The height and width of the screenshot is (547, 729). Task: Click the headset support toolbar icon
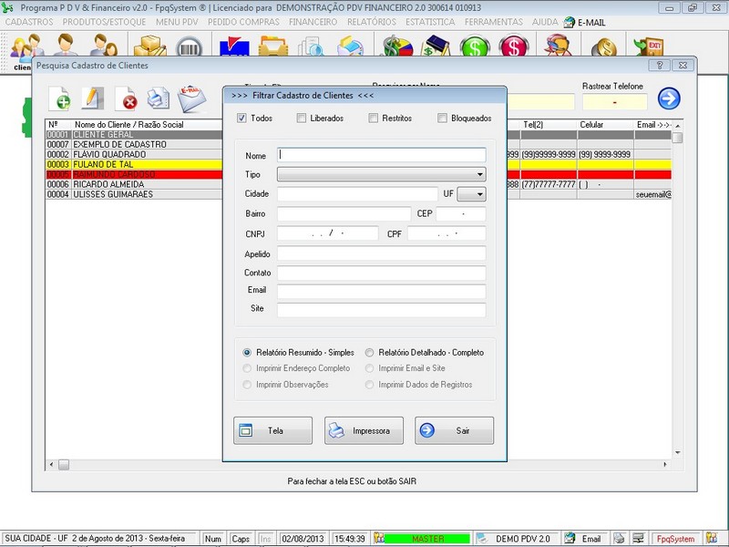[558, 46]
